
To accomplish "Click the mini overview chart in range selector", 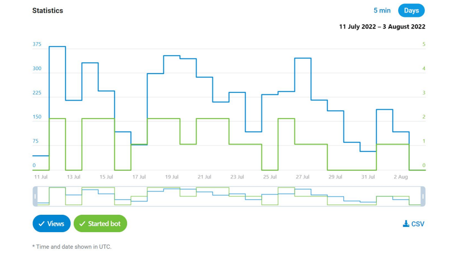I will click(x=229, y=196).
